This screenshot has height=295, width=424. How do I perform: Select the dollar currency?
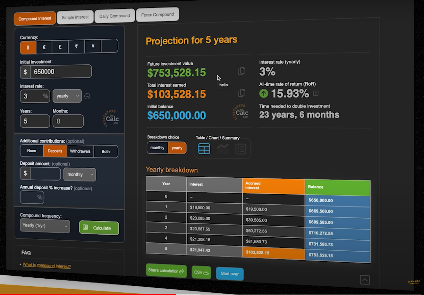click(x=28, y=47)
